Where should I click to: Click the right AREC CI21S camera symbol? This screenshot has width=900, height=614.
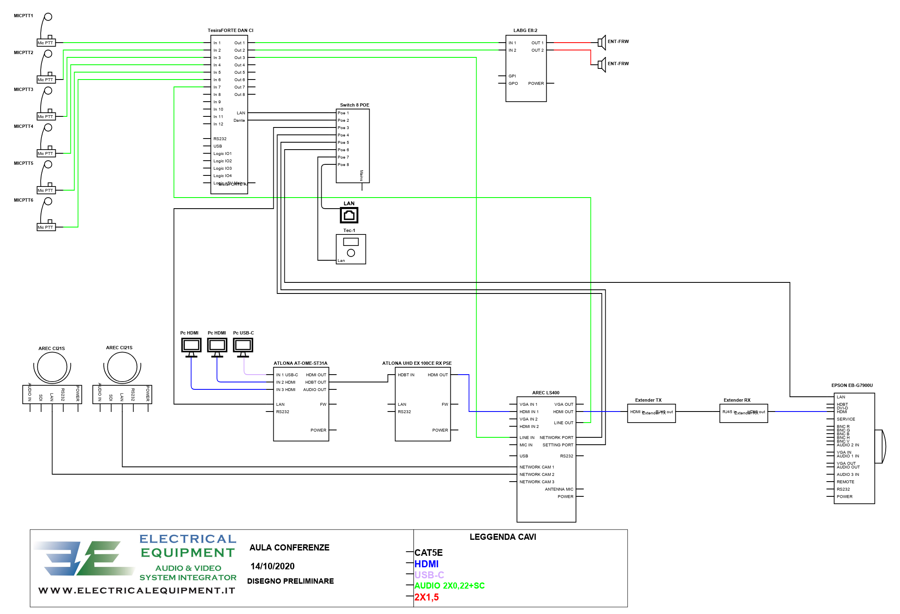pyautogui.click(x=122, y=367)
